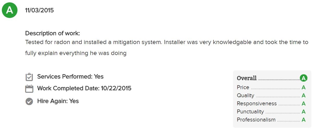Click the green Overall A grade circle
The width and height of the screenshot is (321, 134).
(304, 78)
